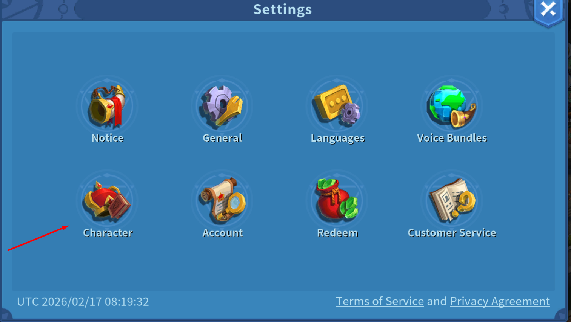The width and height of the screenshot is (571, 322).
Task: Close the Settings window
Action: pyautogui.click(x=548, y=10)
